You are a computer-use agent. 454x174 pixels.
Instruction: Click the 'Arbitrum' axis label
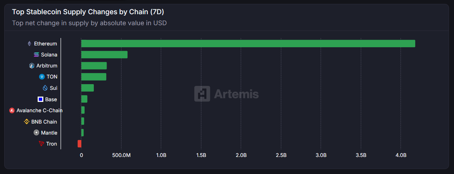pyautogui.click(x=47, y=66)
